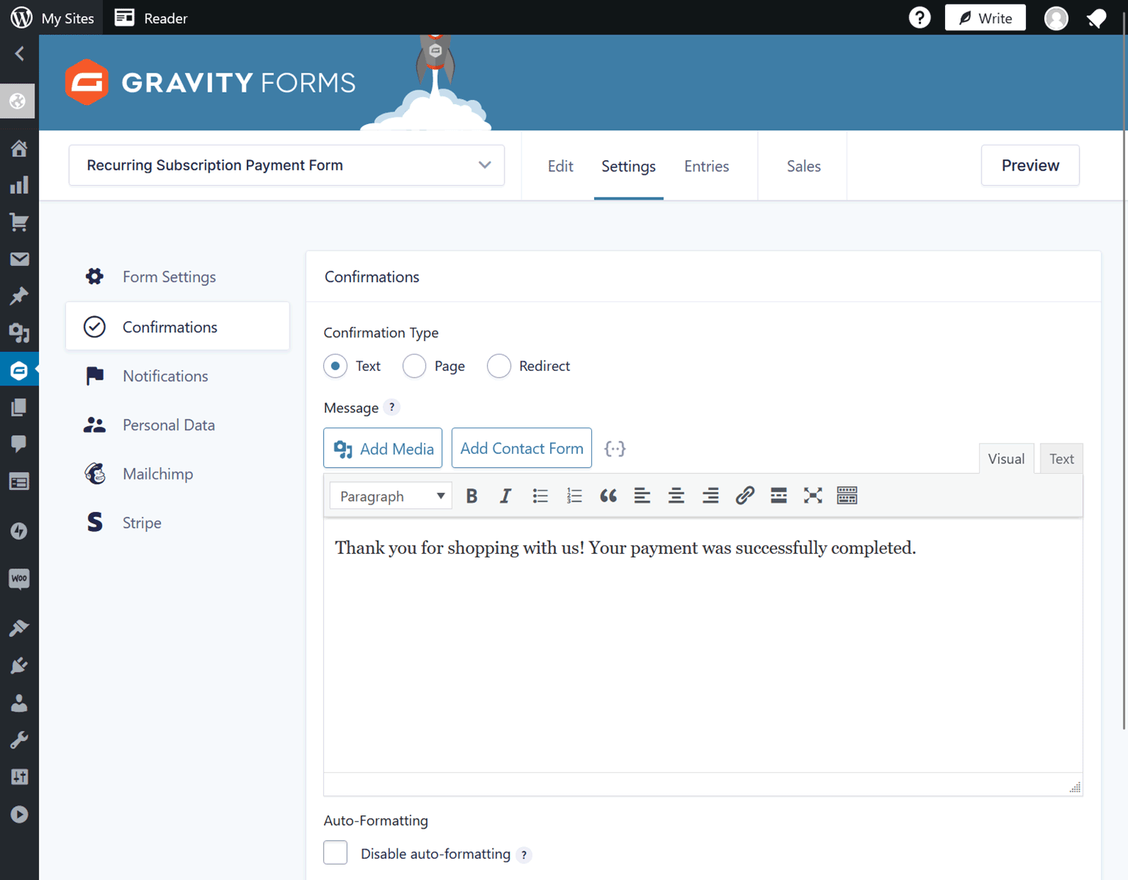The image size is (1128, 880).
Task: Insert a link with chain icon
Action: [x=745, y=496]
